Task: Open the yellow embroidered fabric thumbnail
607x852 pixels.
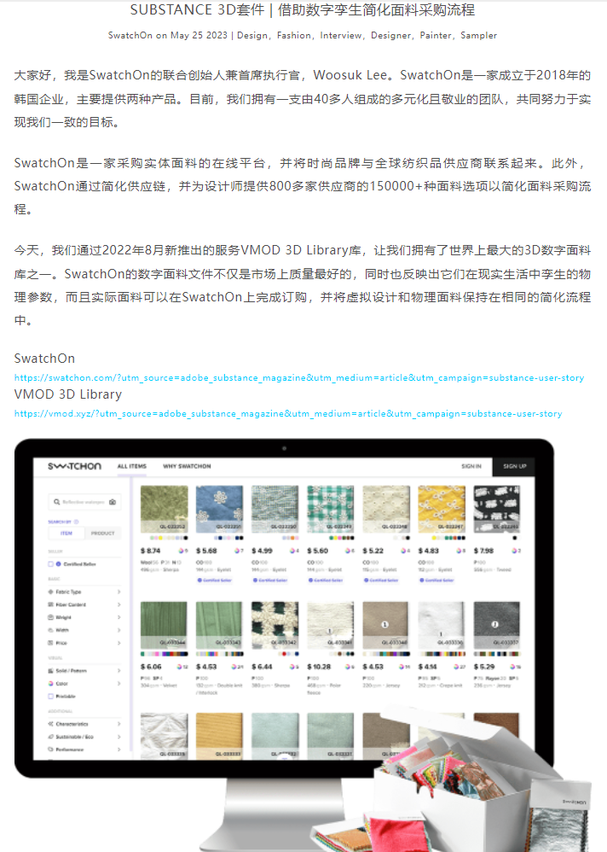Action: [x=442, y=509]
